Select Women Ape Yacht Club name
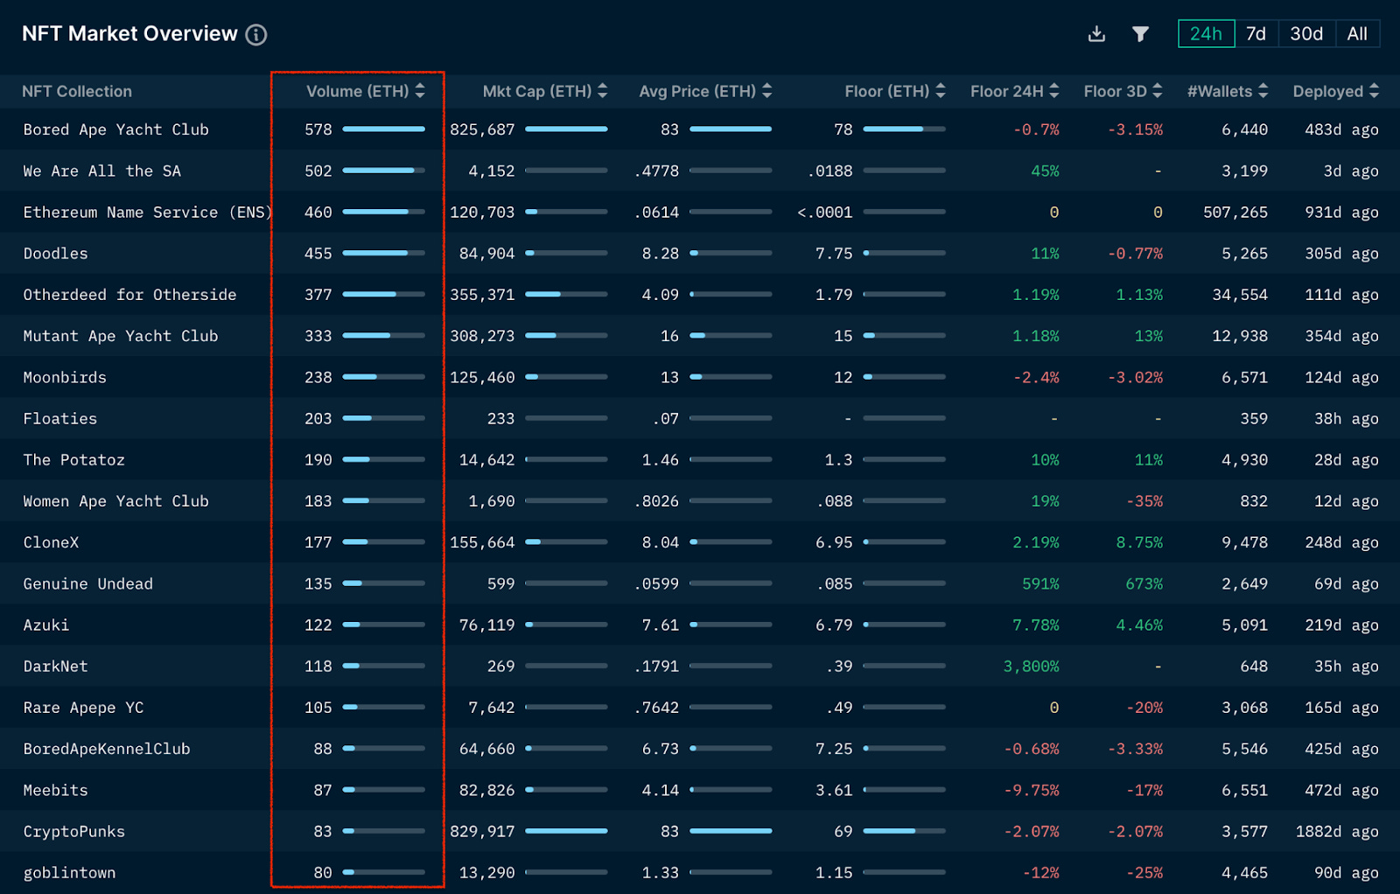The height and width of the screenshot is (894, 1400). click(x=115, y=501)
